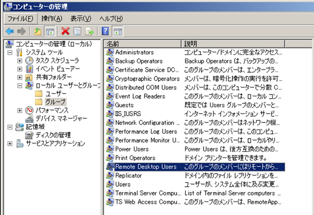Screen dimensions: 314x215
Task: Collapse the システム ツール tree node
Action: (x=9, y=53)
